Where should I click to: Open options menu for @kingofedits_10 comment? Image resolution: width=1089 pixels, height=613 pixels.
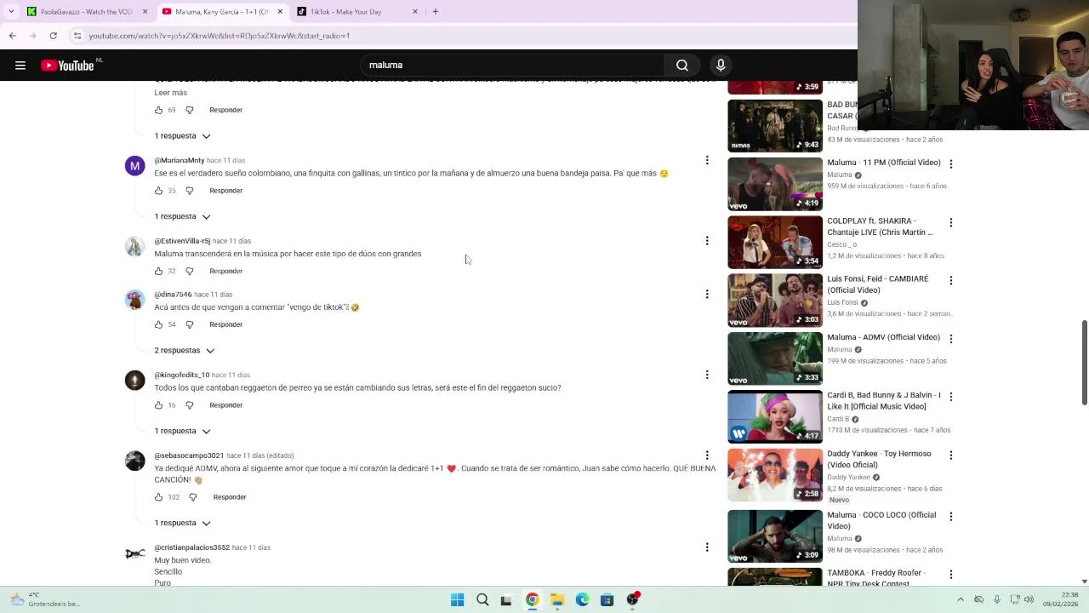(x=706, y=375)
